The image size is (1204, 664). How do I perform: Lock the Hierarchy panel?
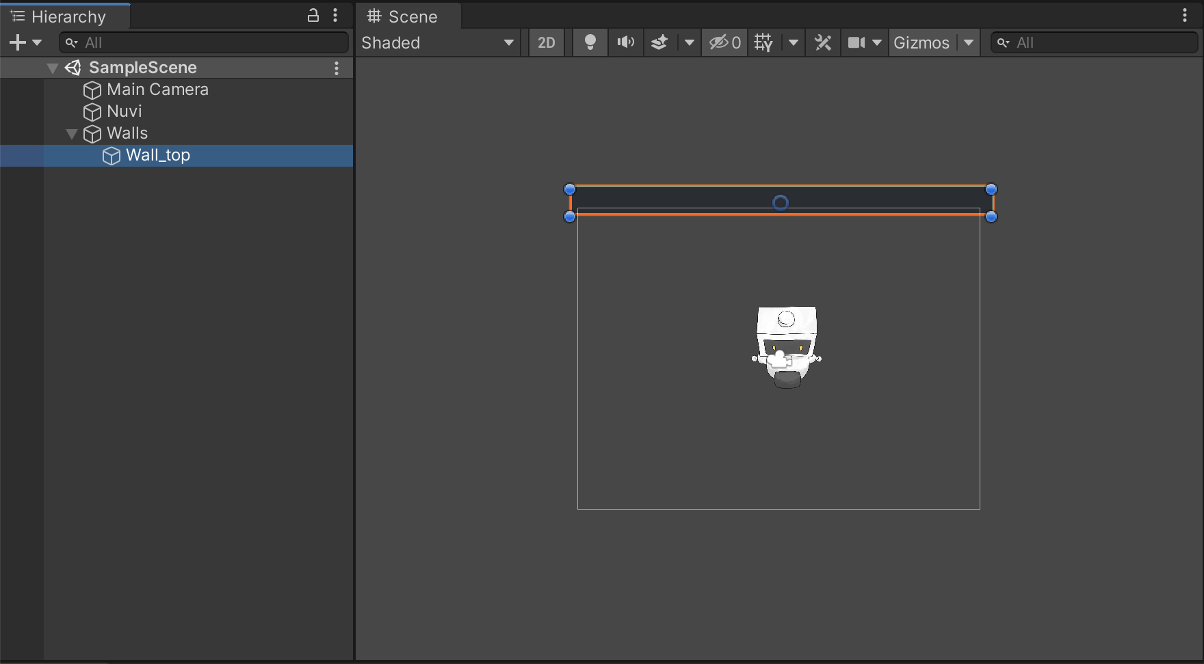click(x=313, y=16)
